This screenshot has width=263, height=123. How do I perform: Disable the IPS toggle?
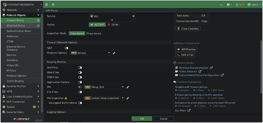click(x=80, y=87)
